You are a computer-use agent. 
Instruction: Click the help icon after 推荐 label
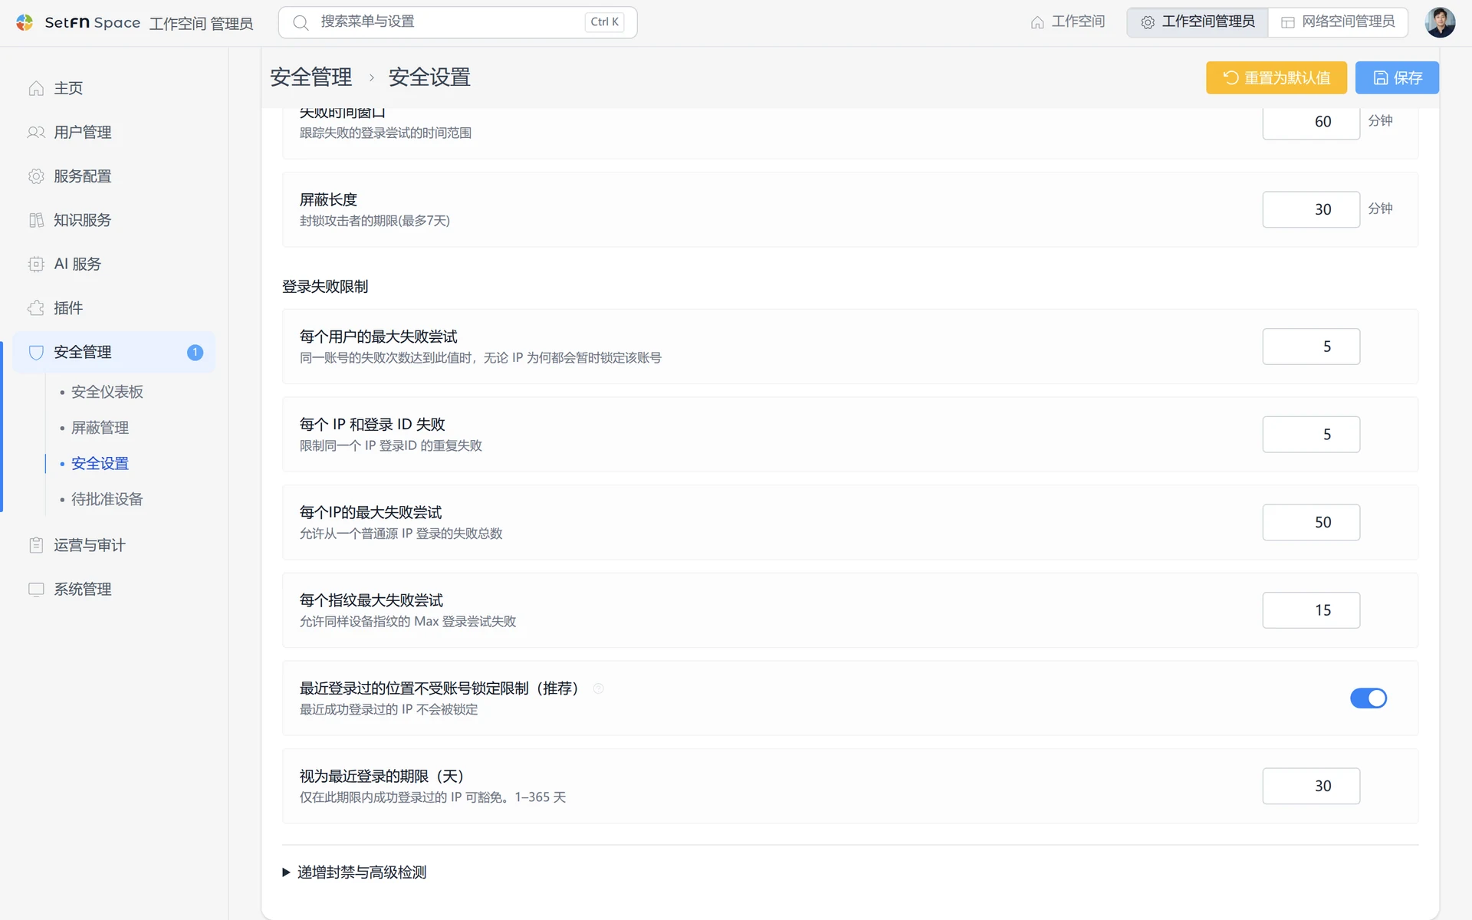[599, 688]
